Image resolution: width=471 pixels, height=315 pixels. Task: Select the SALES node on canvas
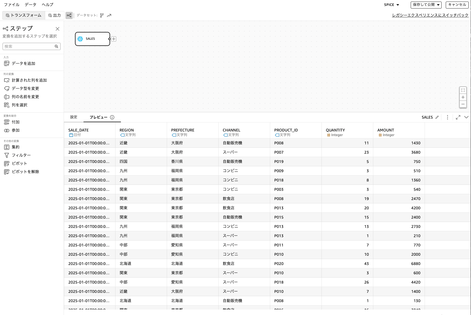(93, 39)
